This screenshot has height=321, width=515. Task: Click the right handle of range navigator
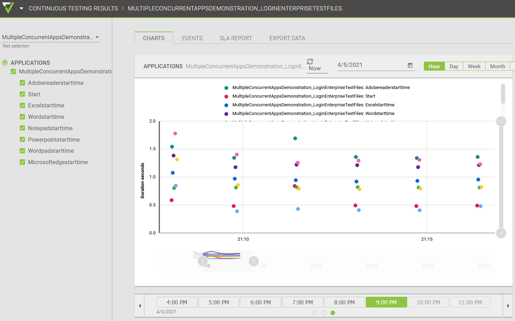click(254, 261)
